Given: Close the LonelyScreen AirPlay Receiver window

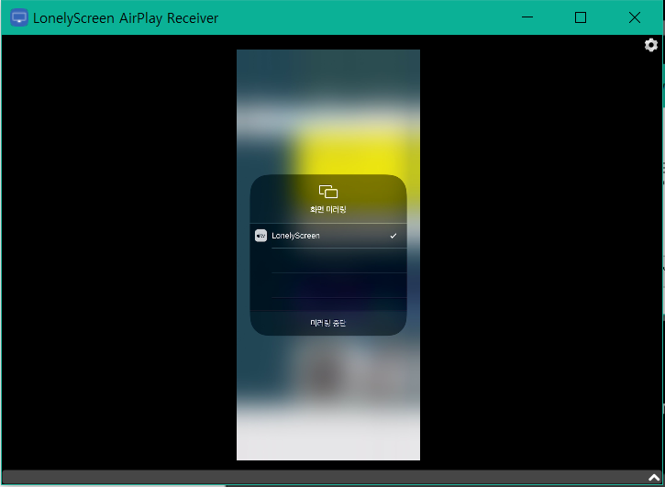Looking at the screenshot, I should click(x=635, y=17).
